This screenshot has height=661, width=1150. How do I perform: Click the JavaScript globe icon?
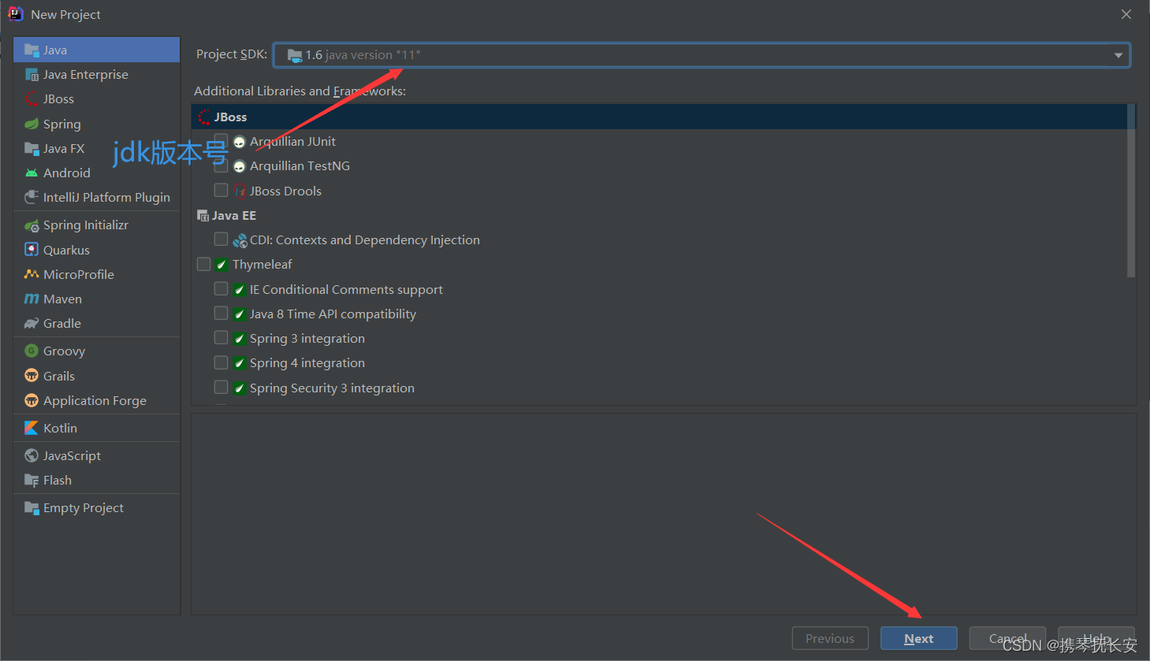pos(32,455)
